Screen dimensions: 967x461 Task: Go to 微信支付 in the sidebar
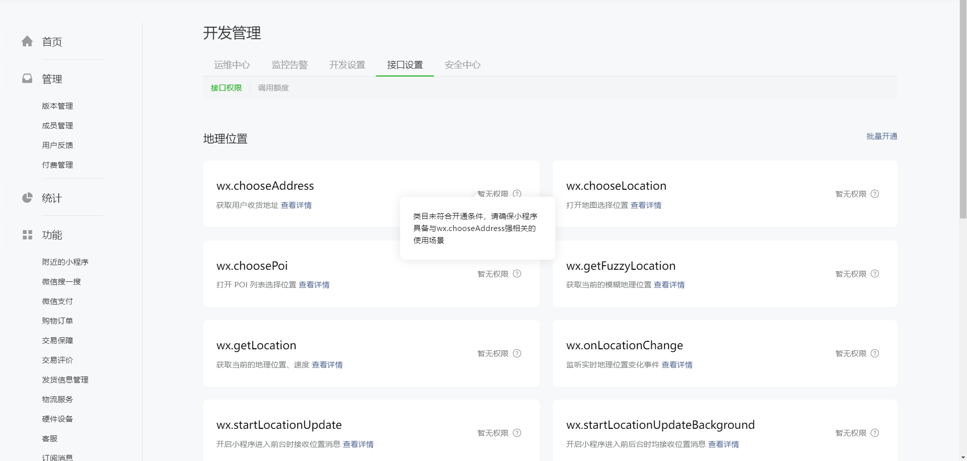tap(57, 301)
